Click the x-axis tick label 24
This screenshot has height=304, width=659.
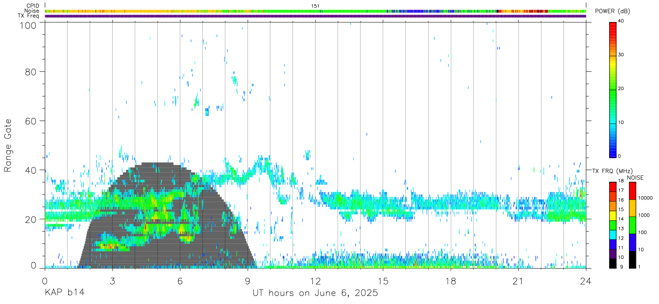point(585,281)
